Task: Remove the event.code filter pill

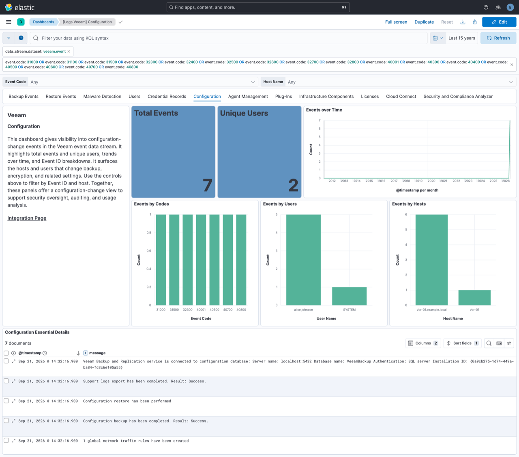Action: (x=512, y=65)
